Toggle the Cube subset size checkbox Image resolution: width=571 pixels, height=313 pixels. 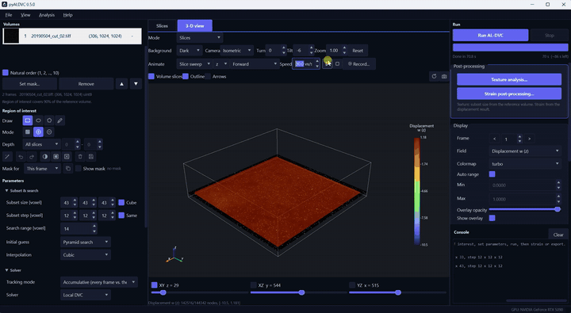pyautogui.click(x=121, y=202)
